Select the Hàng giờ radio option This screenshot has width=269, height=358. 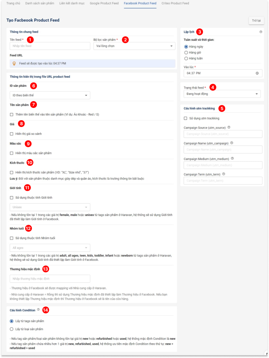coord(186,53)
